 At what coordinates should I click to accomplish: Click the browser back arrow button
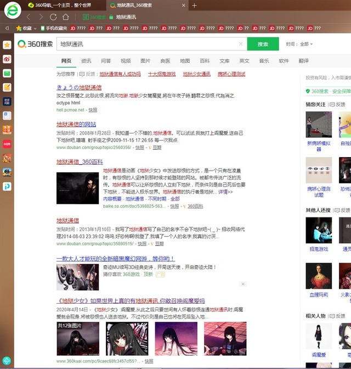pyautogui.click(x=28, y=17)
